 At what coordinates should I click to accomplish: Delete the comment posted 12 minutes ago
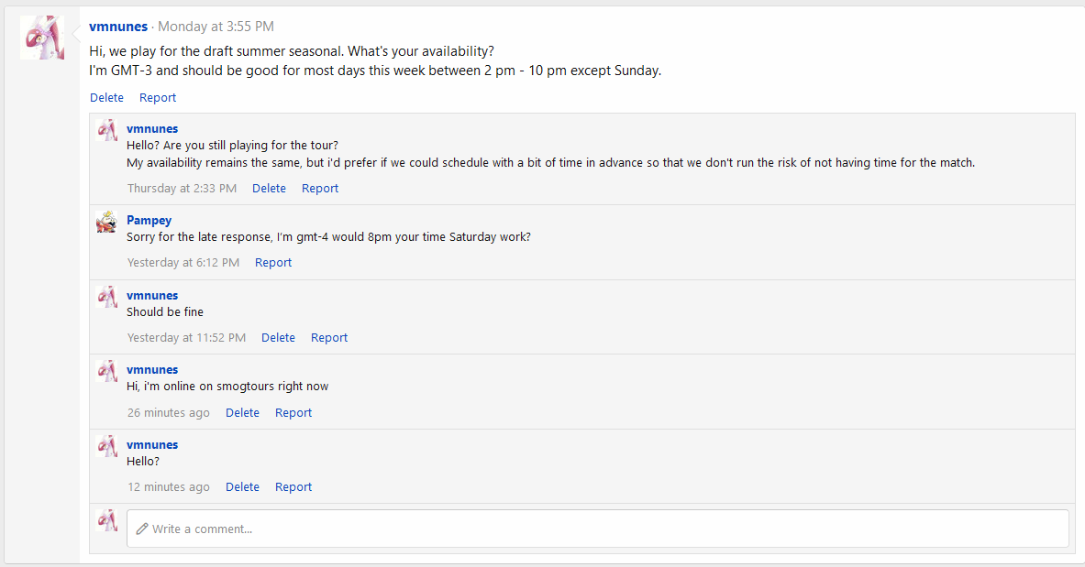point(242,486)
